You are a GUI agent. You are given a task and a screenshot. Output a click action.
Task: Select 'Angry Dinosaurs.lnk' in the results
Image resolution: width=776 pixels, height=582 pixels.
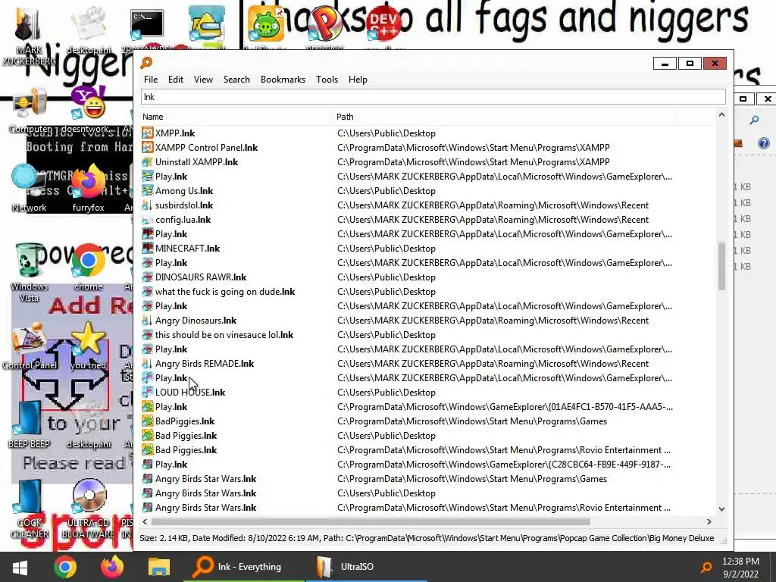pyautogui.click(x=196, y=321)
